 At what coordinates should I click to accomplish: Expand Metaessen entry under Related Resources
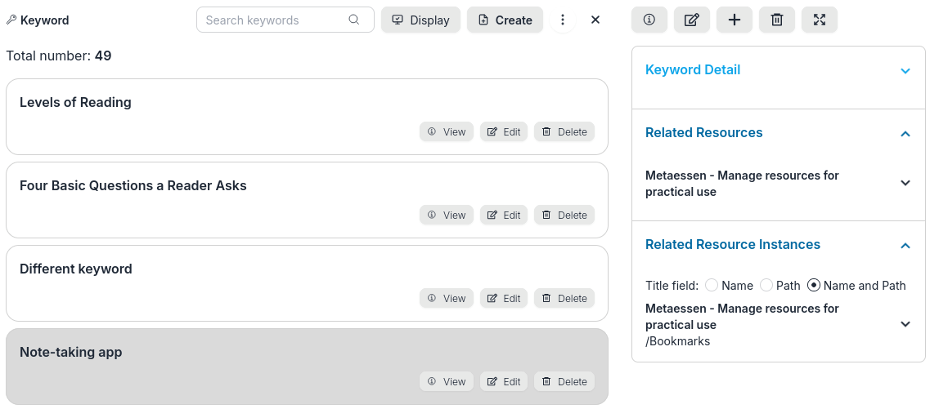point(905,184)
